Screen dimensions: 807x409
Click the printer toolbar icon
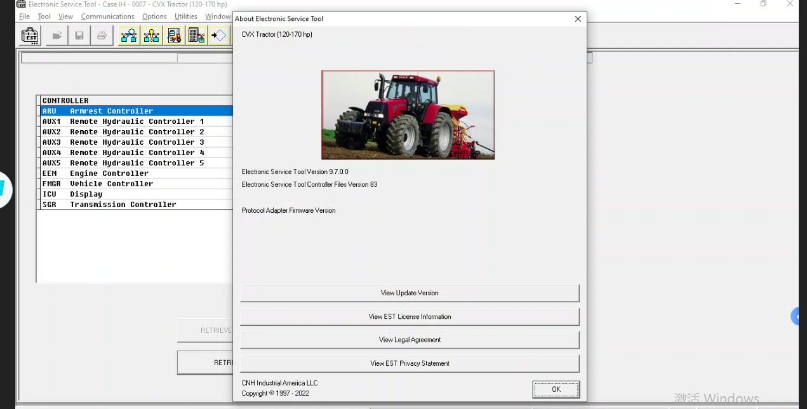pyautogui.click(x=102, y=36)
